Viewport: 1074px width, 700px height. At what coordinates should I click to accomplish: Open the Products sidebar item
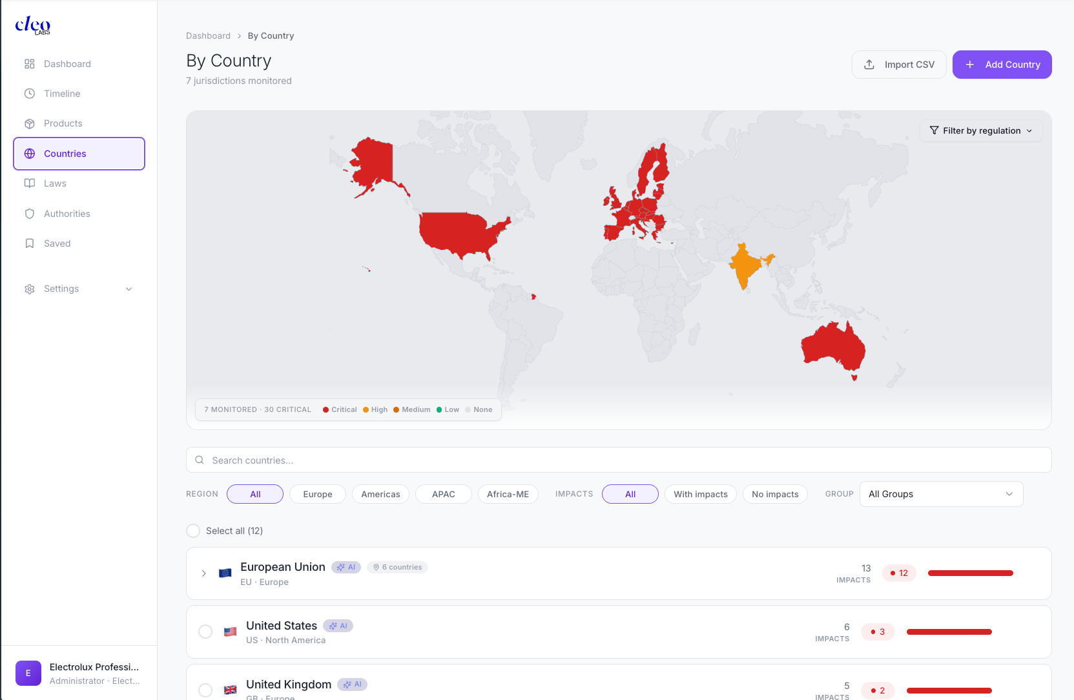click(x=79, y=123)
